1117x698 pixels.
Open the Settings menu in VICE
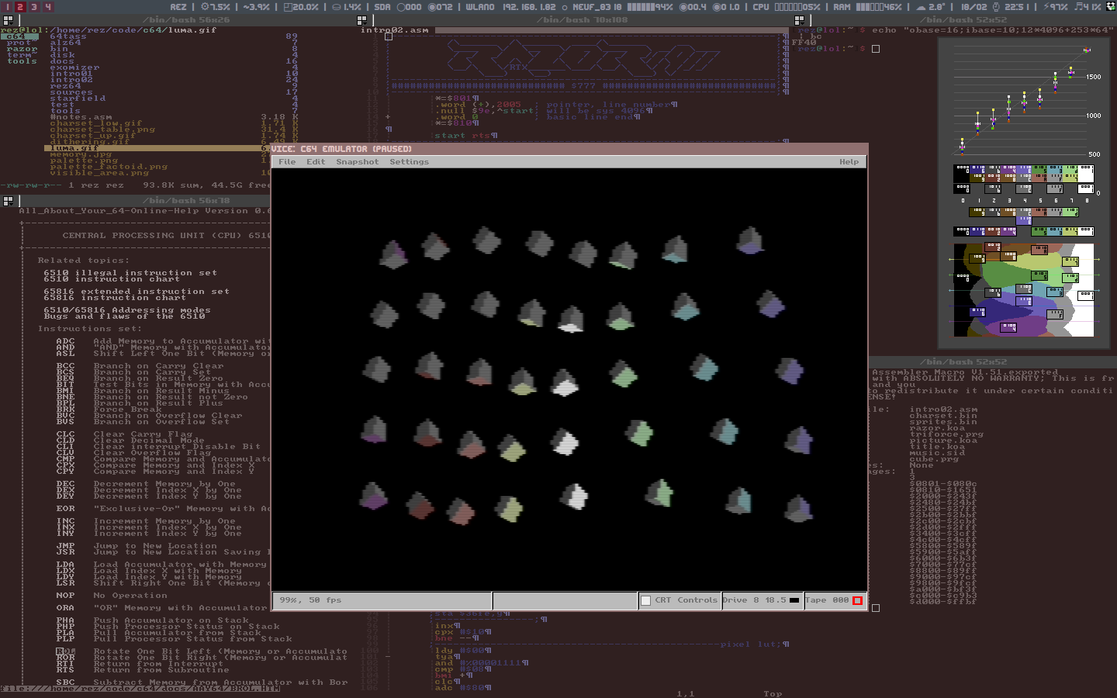click(x=409, y=162)
